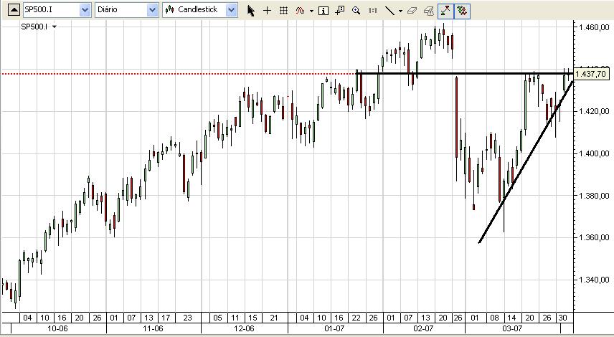Expand the line tool dropdown arrow
Screen dimensions: 614x337
pyautogui.click(x=400, y=11)
